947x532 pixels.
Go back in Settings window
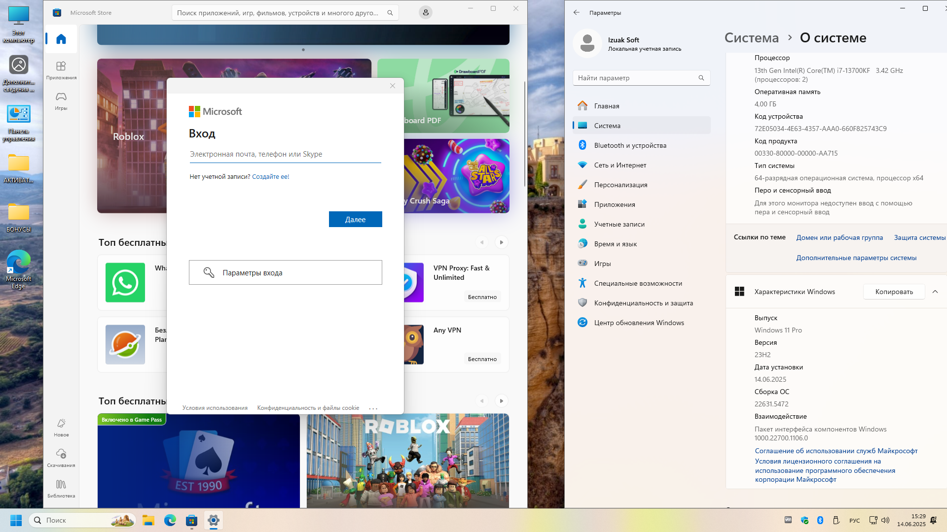(576, 13)
